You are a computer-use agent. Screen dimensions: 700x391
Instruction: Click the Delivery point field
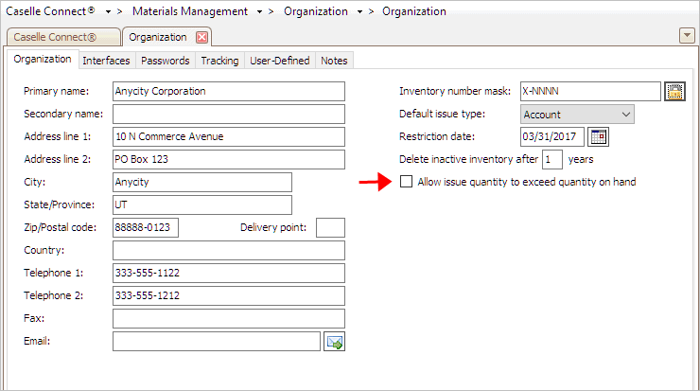click(x=330, y=227)
